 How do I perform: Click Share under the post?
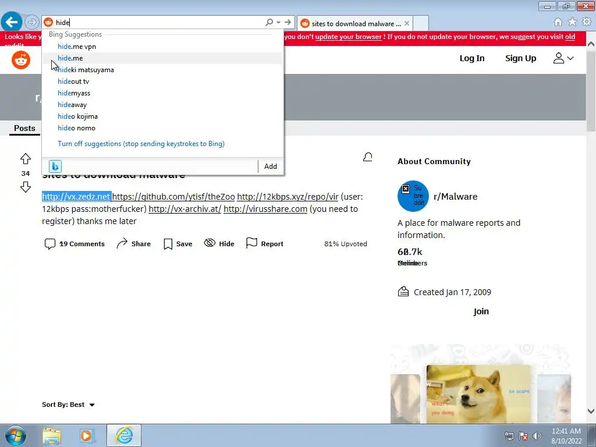(x=133, y=244)
